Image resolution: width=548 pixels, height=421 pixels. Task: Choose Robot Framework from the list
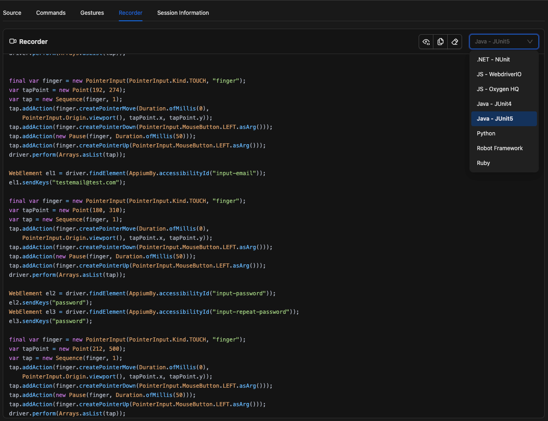tap(499, 148)
